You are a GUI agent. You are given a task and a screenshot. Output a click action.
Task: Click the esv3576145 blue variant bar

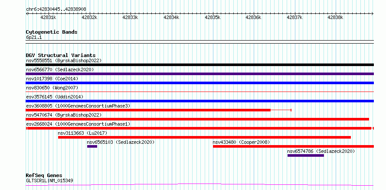click(x=200, y=101)
